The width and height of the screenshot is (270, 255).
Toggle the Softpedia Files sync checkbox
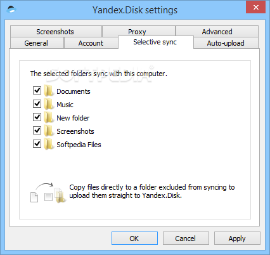[37, 143]
